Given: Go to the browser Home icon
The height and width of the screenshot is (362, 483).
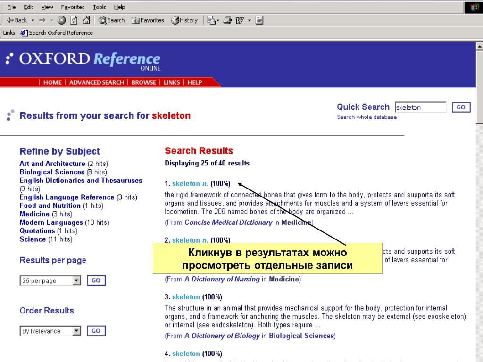Looking at the screenshot, I should tap(87, 20).
